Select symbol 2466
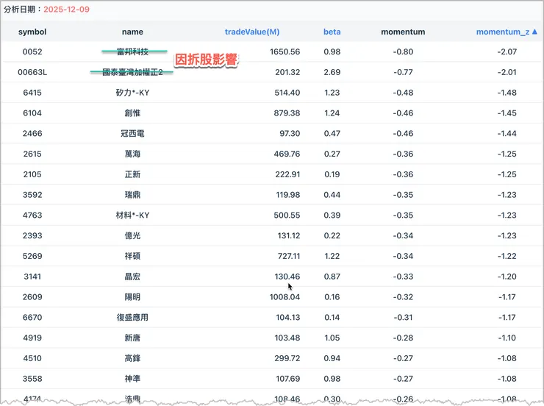The height and width of the screenshot is (406, 544). tap(32, 134)
